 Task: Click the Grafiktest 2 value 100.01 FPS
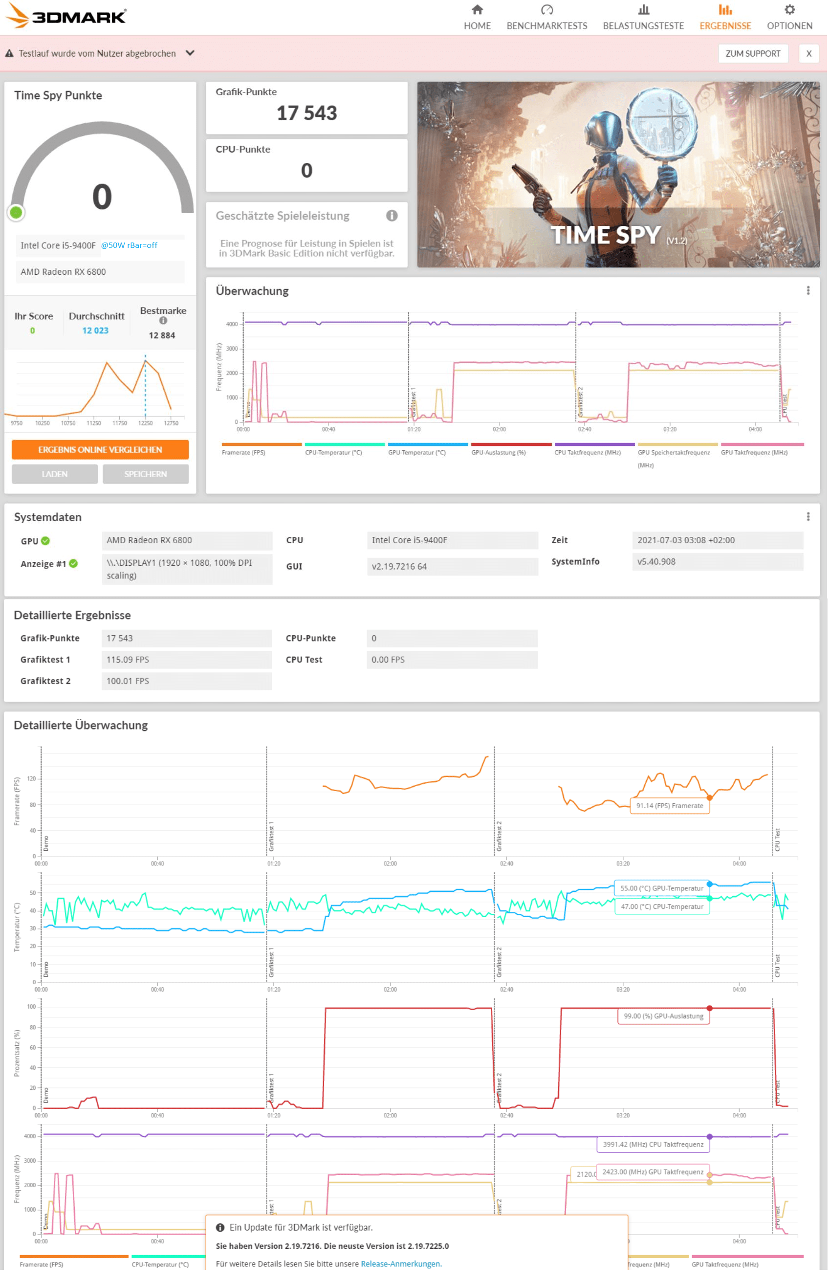187,681
